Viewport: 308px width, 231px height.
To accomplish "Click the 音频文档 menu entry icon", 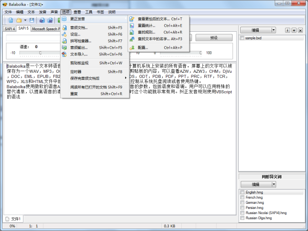I will click(65, 27).
